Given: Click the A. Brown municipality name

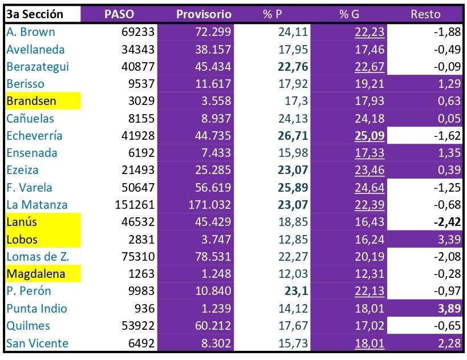Looking at the screenshot, I should tap(31, 33).
